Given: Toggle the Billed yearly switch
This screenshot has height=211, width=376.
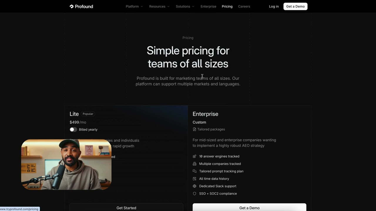Looking at the screenshot, I should click(x=73, y=130).
